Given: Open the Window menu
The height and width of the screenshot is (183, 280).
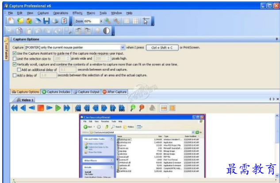Looking at the screenshot, I should (x=116, y=13).
